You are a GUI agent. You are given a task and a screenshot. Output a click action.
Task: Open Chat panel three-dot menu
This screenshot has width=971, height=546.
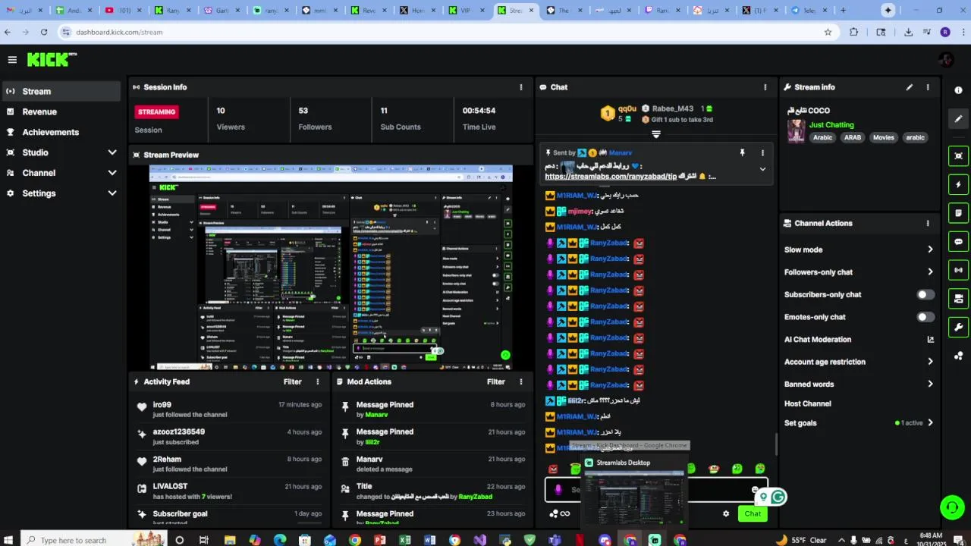[765, 87]
